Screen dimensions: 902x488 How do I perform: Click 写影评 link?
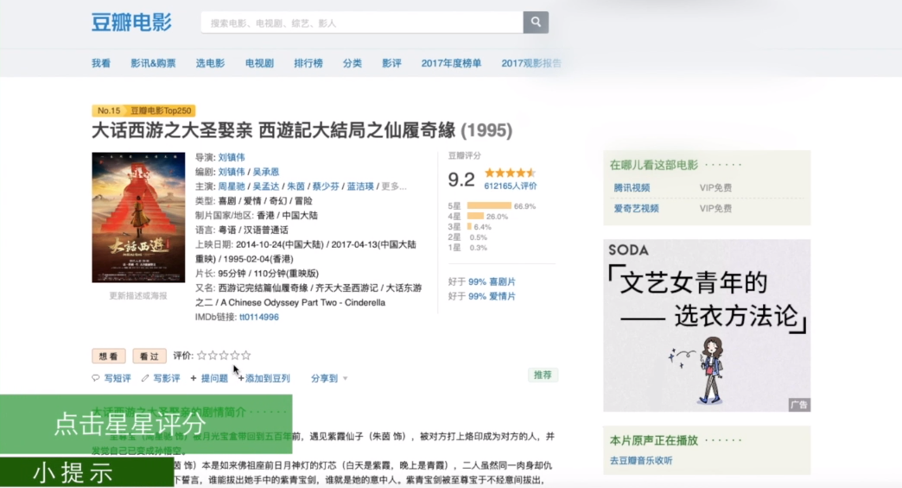click(166, 379)
